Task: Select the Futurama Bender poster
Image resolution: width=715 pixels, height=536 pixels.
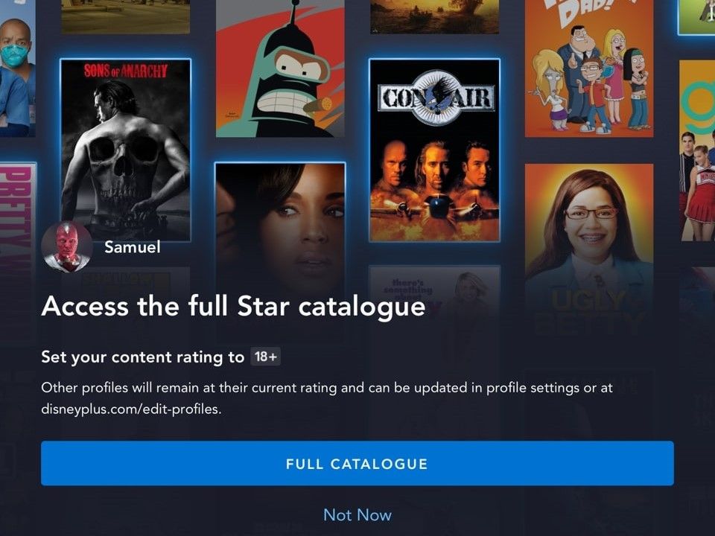Action: (x=280, y=68)
